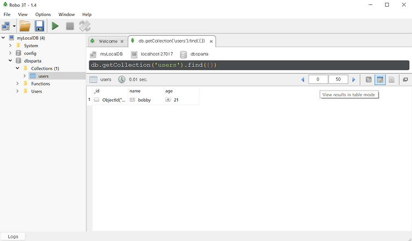Expand the users collection node

coord(24,76)
